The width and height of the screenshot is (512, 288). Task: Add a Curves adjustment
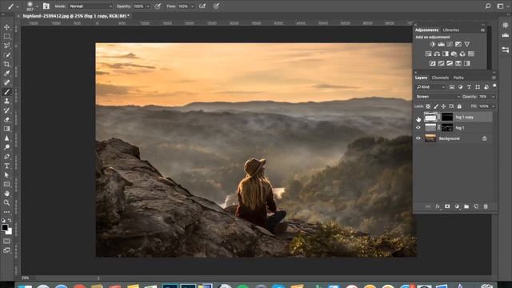coord(450,44)
